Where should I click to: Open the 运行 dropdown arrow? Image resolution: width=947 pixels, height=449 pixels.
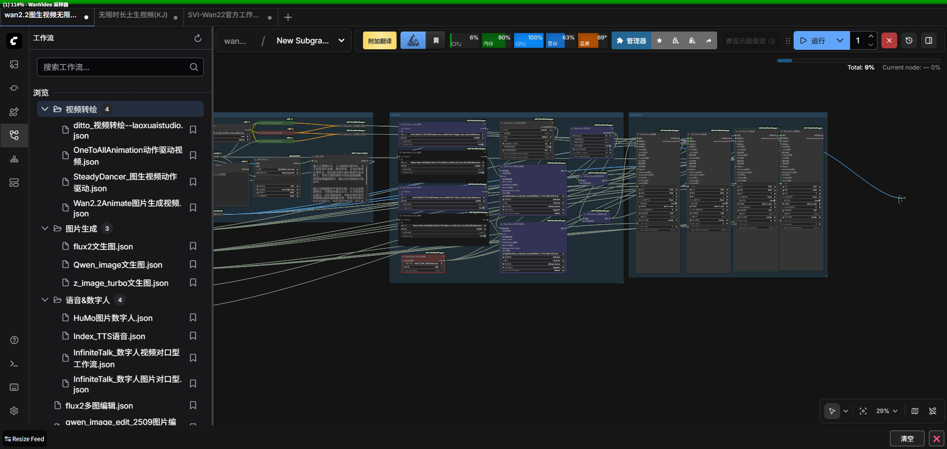click(839, 40)
